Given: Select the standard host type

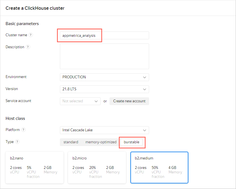Looking at the screenshot, I should pos(71,142).
